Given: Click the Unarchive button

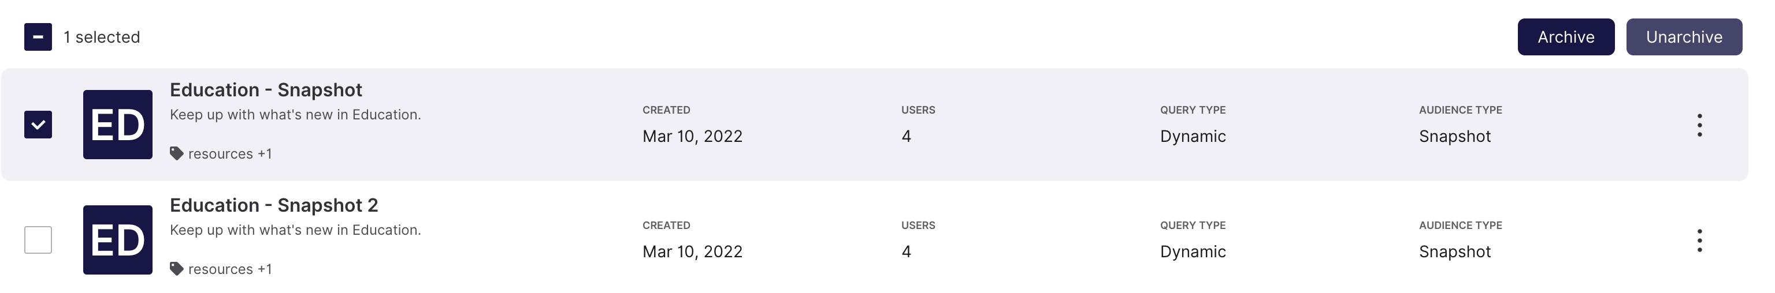Looking at the screenshot, I should click(1684, 37).
